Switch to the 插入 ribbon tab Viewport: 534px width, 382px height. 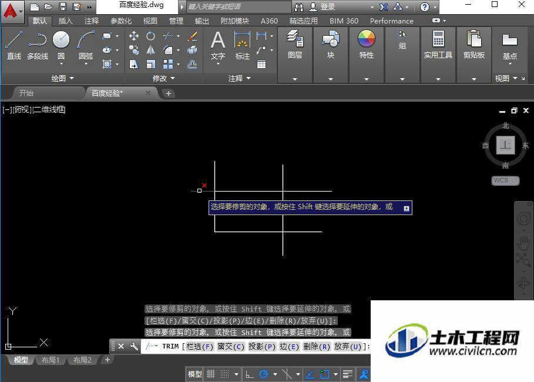(65, 21)
